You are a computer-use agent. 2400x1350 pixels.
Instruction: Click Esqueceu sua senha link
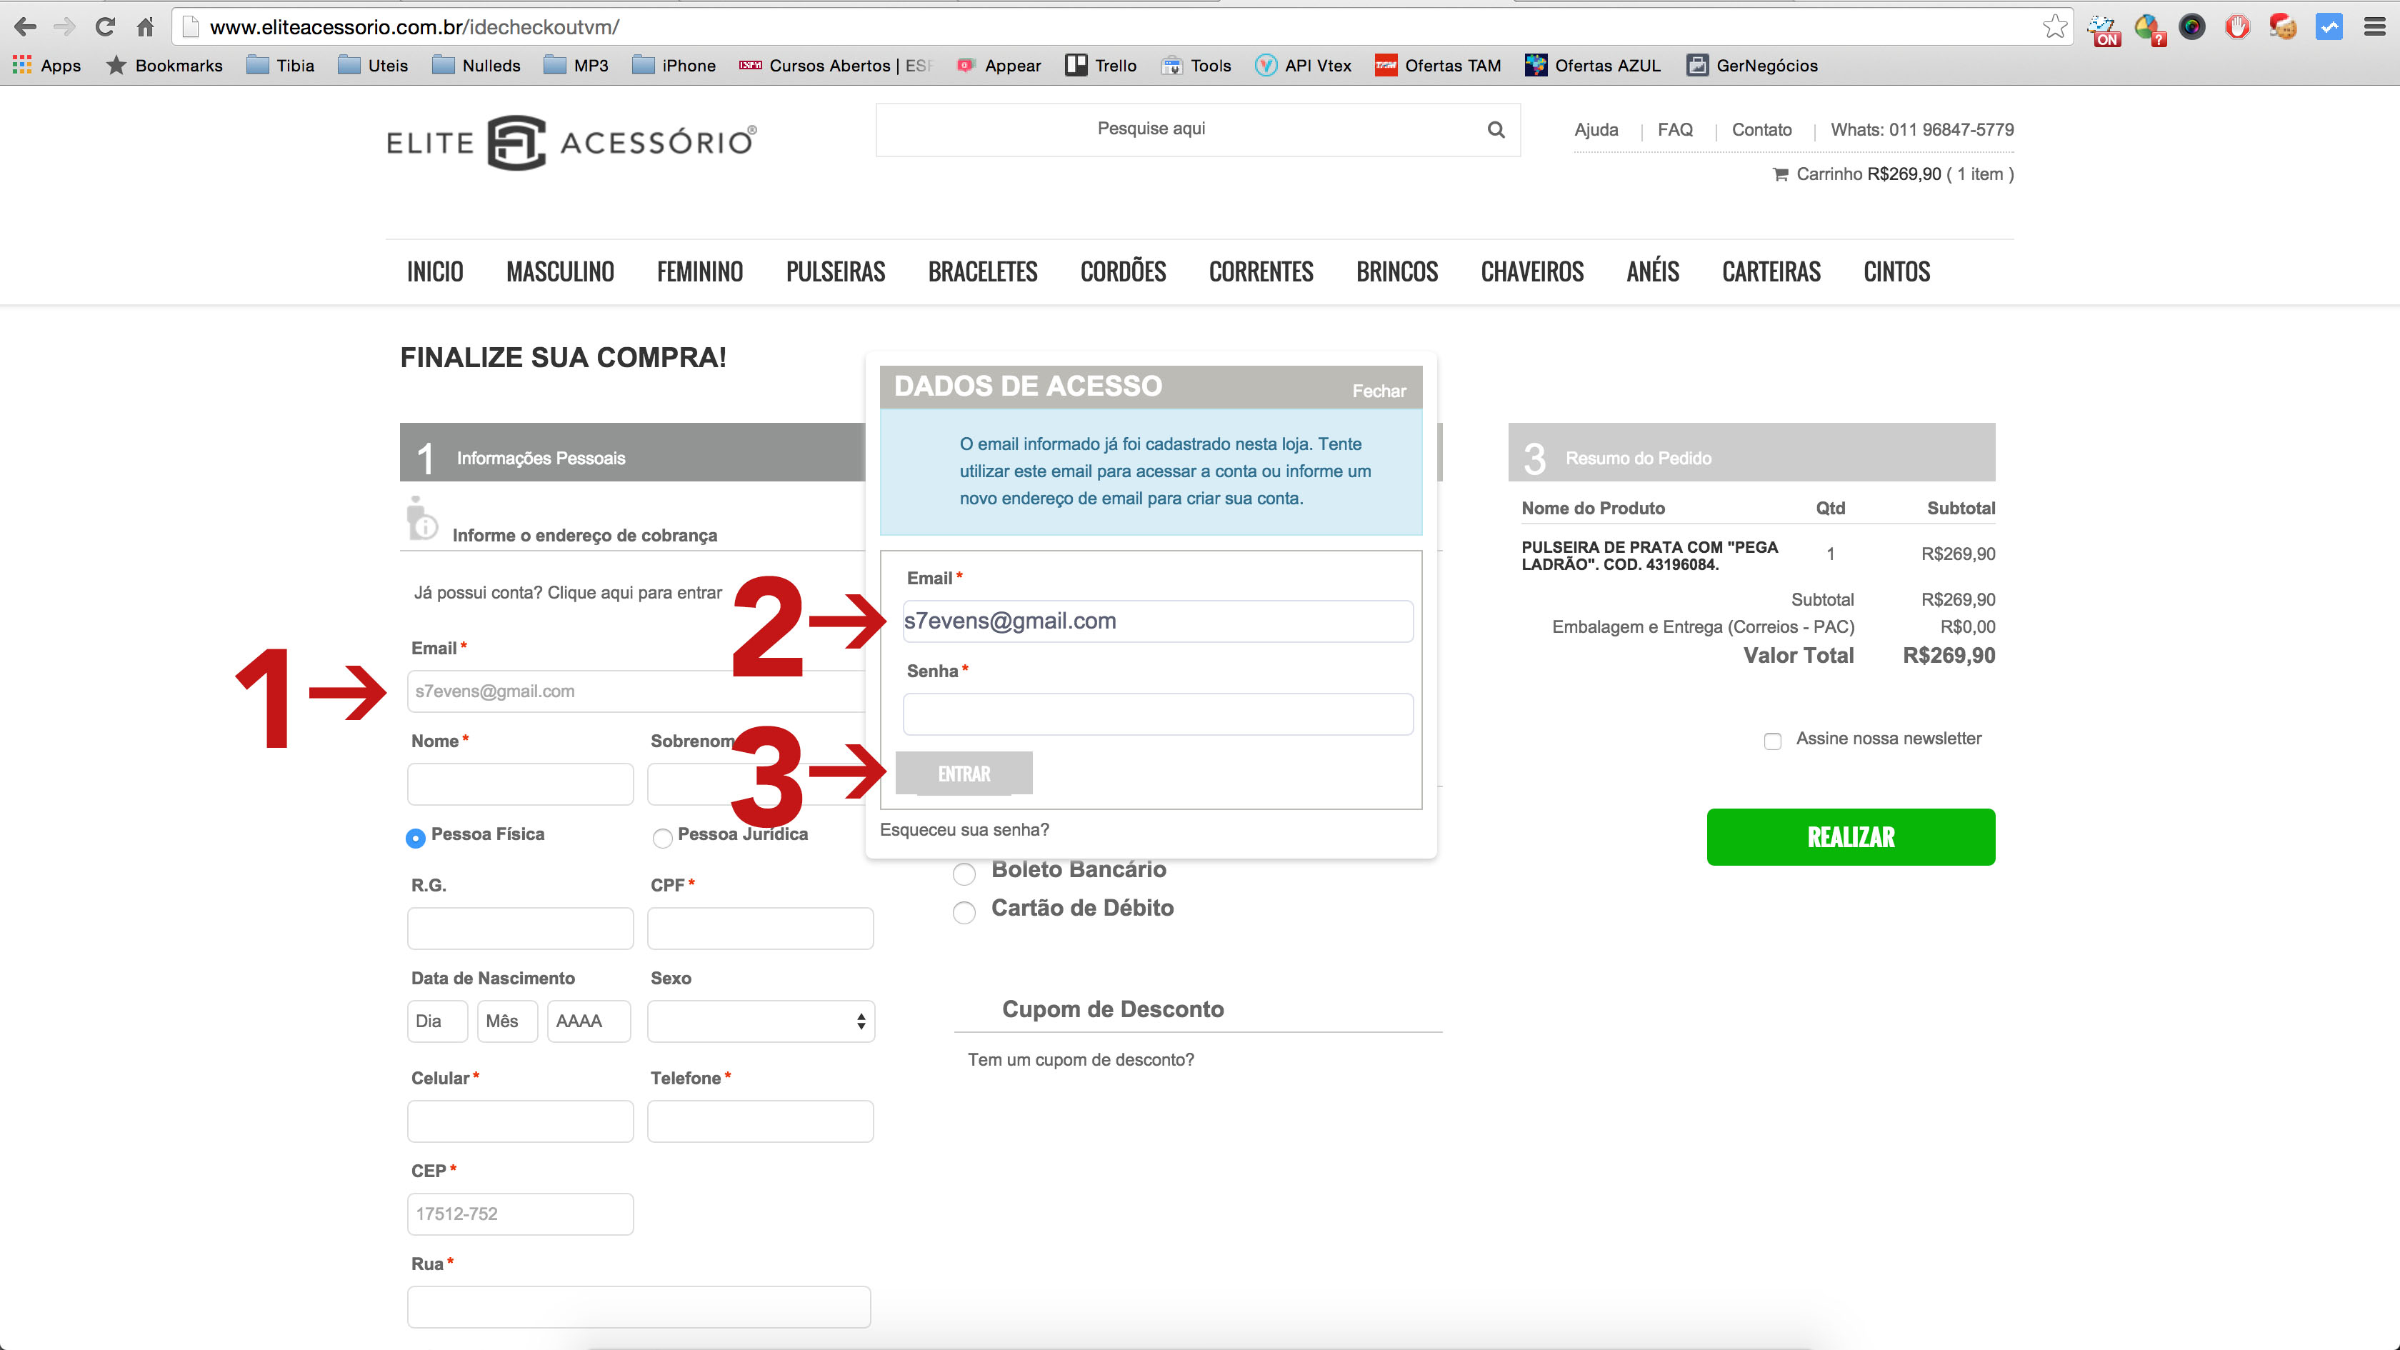pos(964,829)
